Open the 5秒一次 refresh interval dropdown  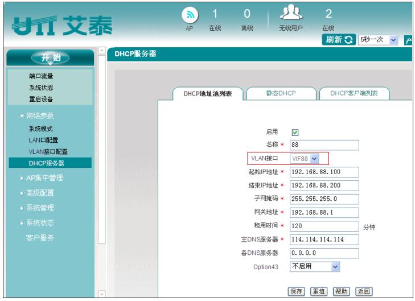coord(378,40)
